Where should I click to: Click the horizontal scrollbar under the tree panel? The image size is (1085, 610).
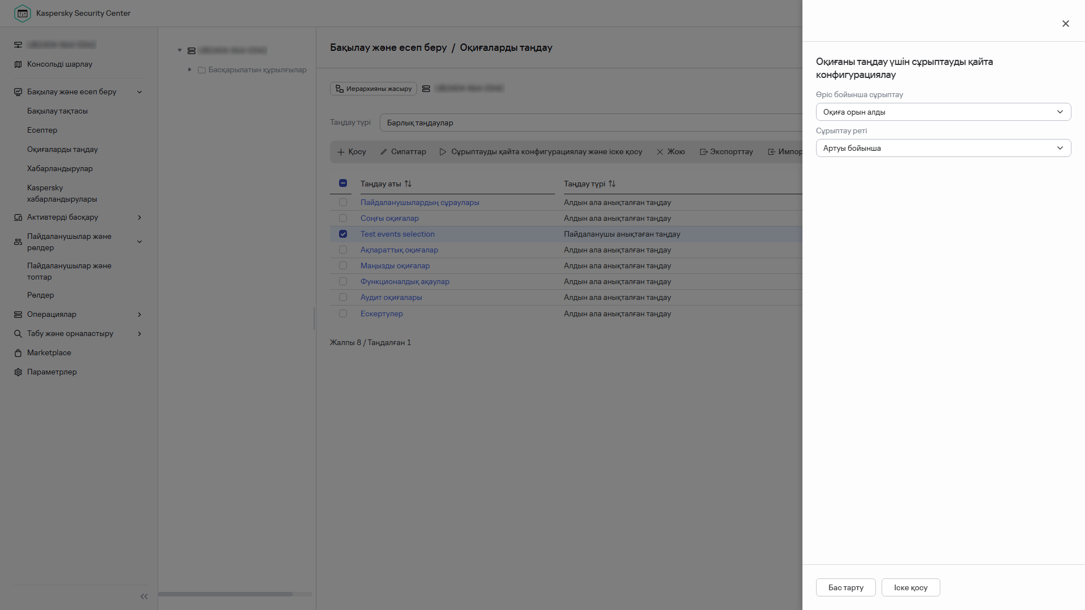(226, 594)
